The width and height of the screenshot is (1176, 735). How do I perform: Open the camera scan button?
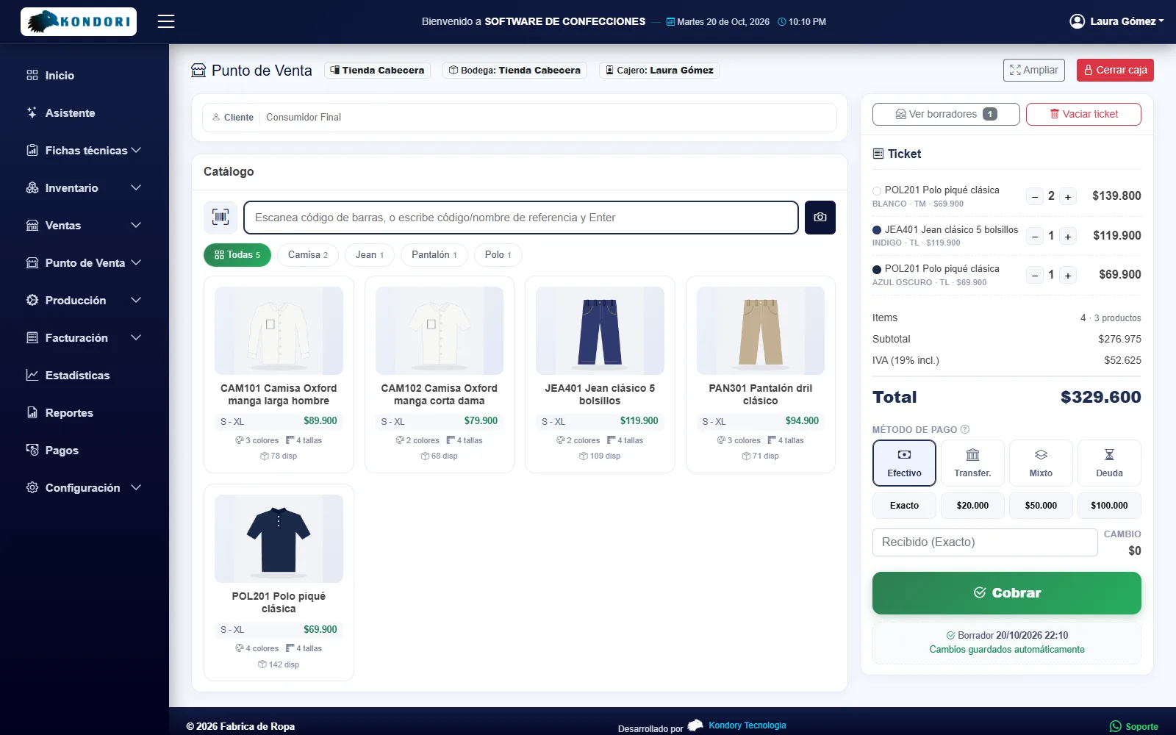coord(820,218)
